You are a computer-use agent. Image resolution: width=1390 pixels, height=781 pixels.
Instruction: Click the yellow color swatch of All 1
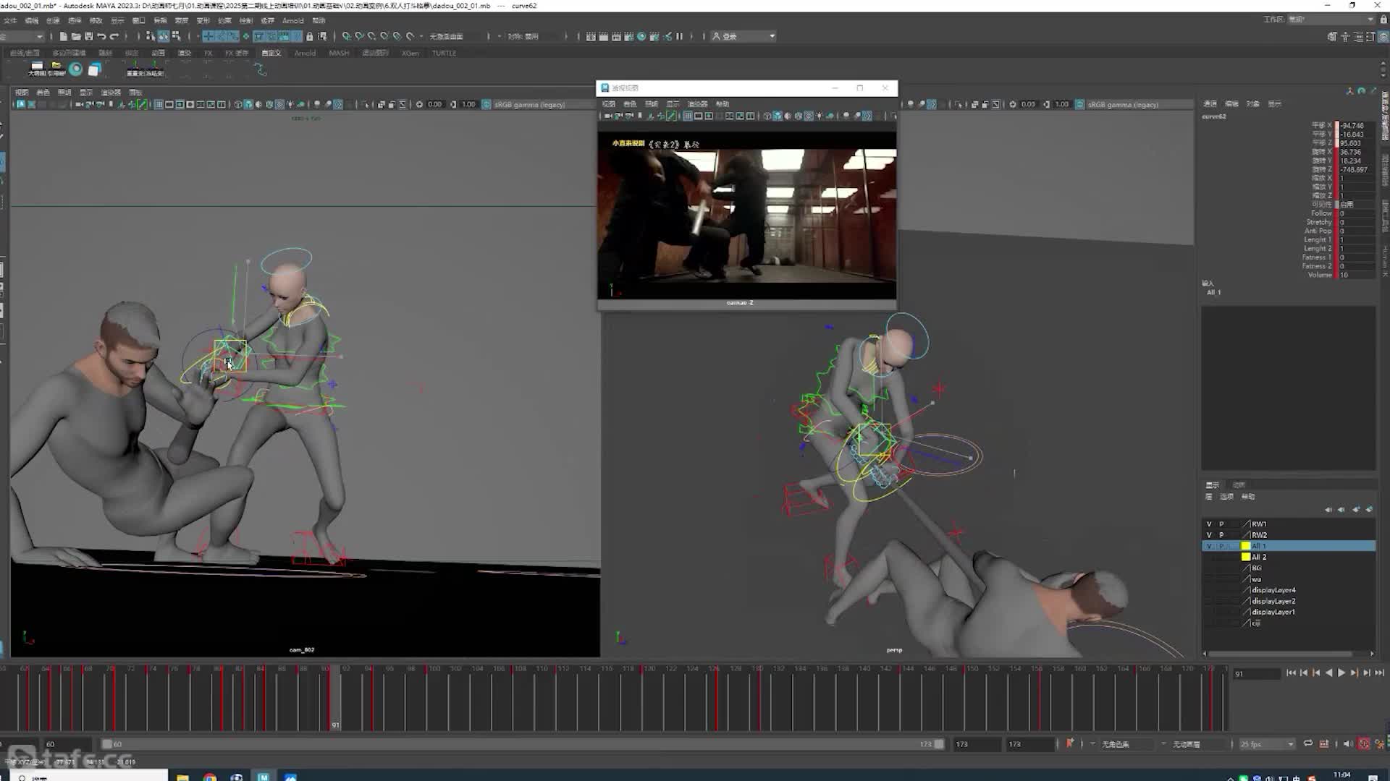click(1245, 546)
